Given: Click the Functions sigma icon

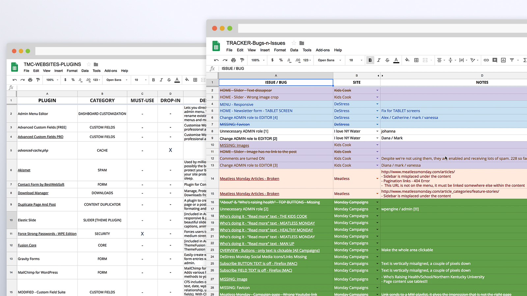Looking at the screenshot, I should click(525, 60).
